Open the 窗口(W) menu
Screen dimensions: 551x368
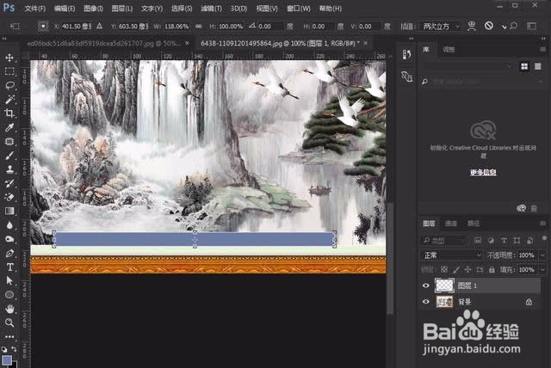tap(299, 9)
